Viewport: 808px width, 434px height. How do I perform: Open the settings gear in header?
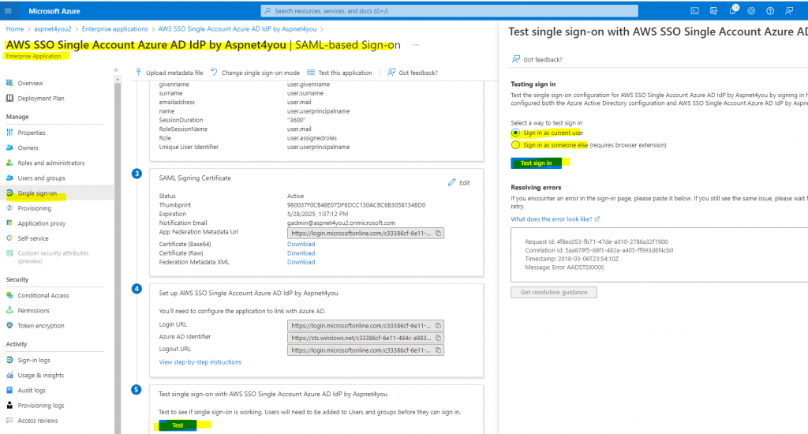coord(751,11)
